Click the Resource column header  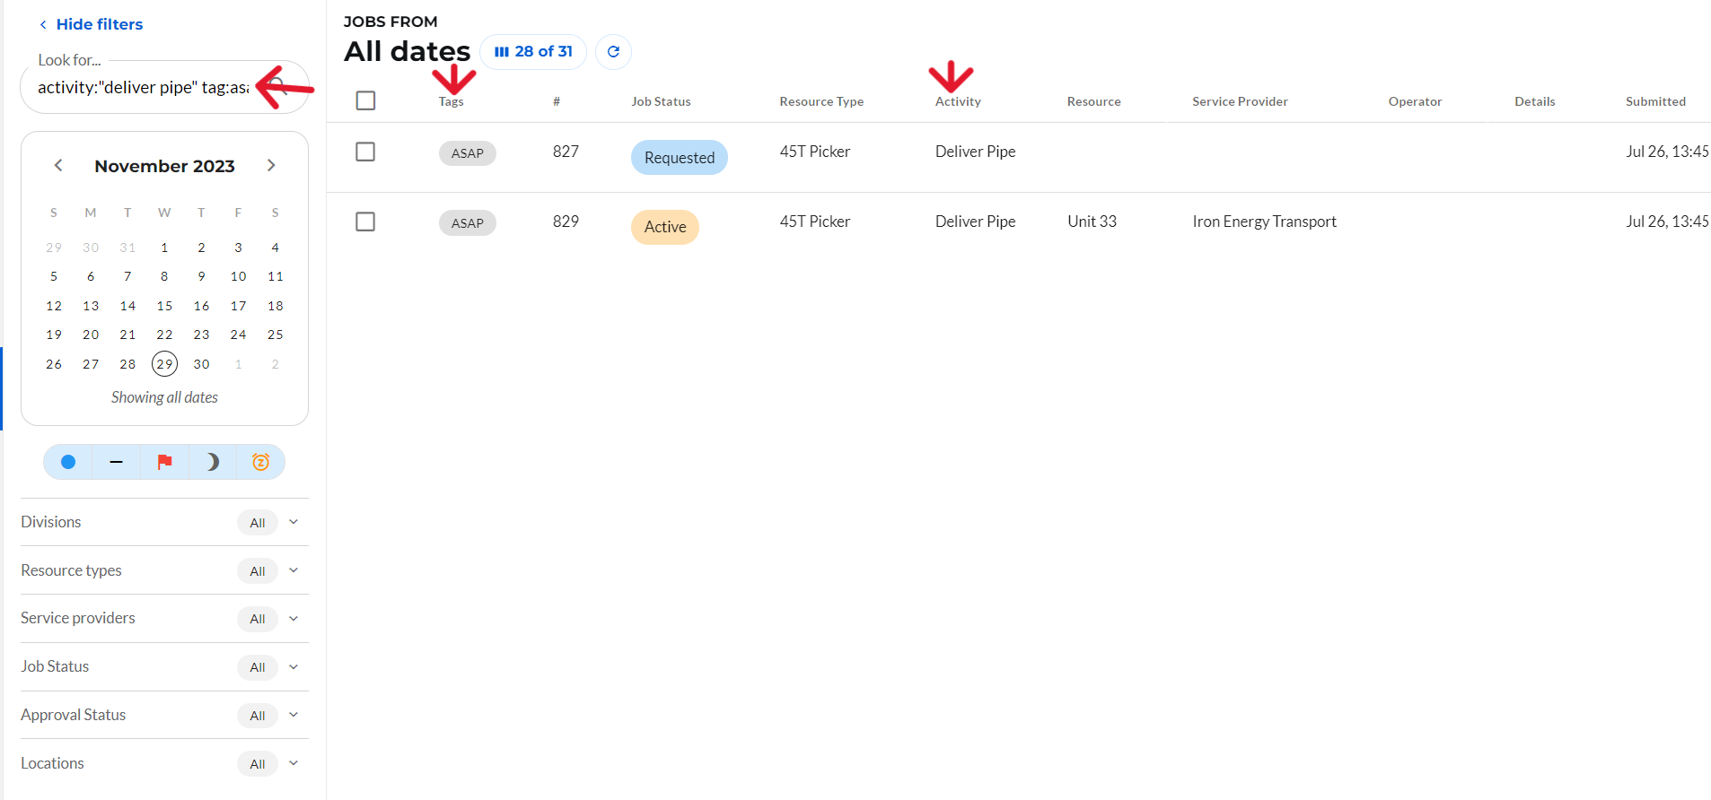(1093, 101)
